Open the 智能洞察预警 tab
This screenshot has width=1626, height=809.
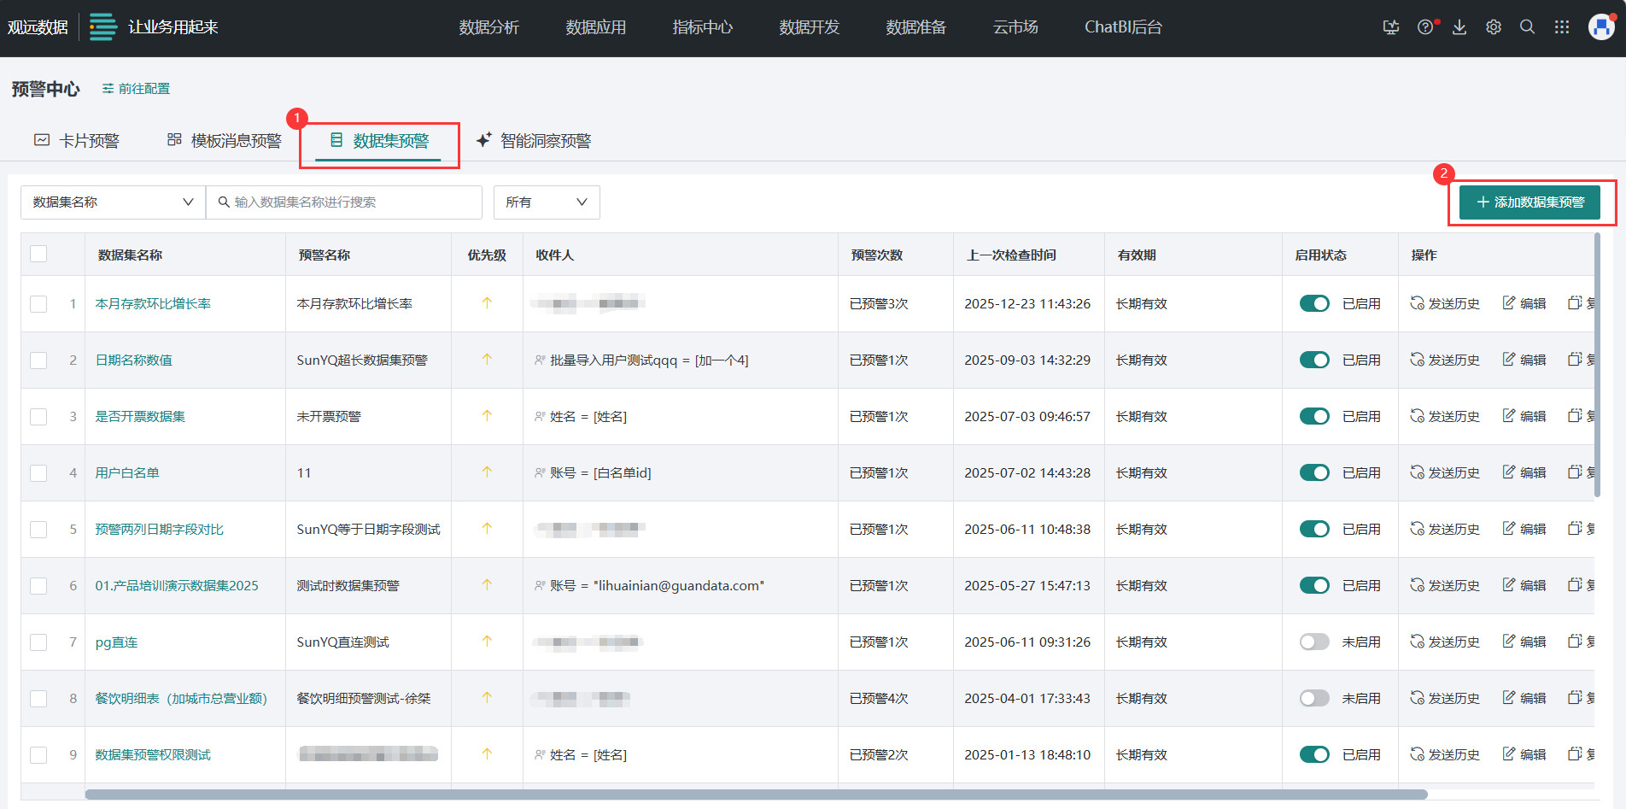click(534, 141)
